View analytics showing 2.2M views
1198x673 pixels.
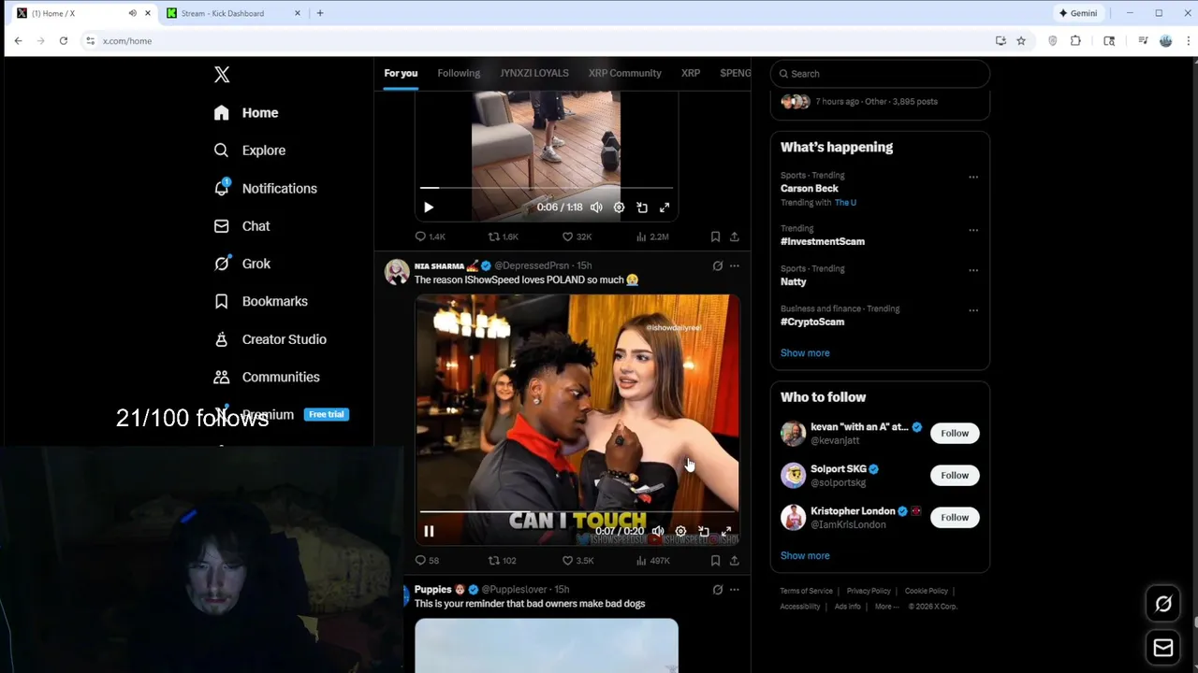coord(652,236)
